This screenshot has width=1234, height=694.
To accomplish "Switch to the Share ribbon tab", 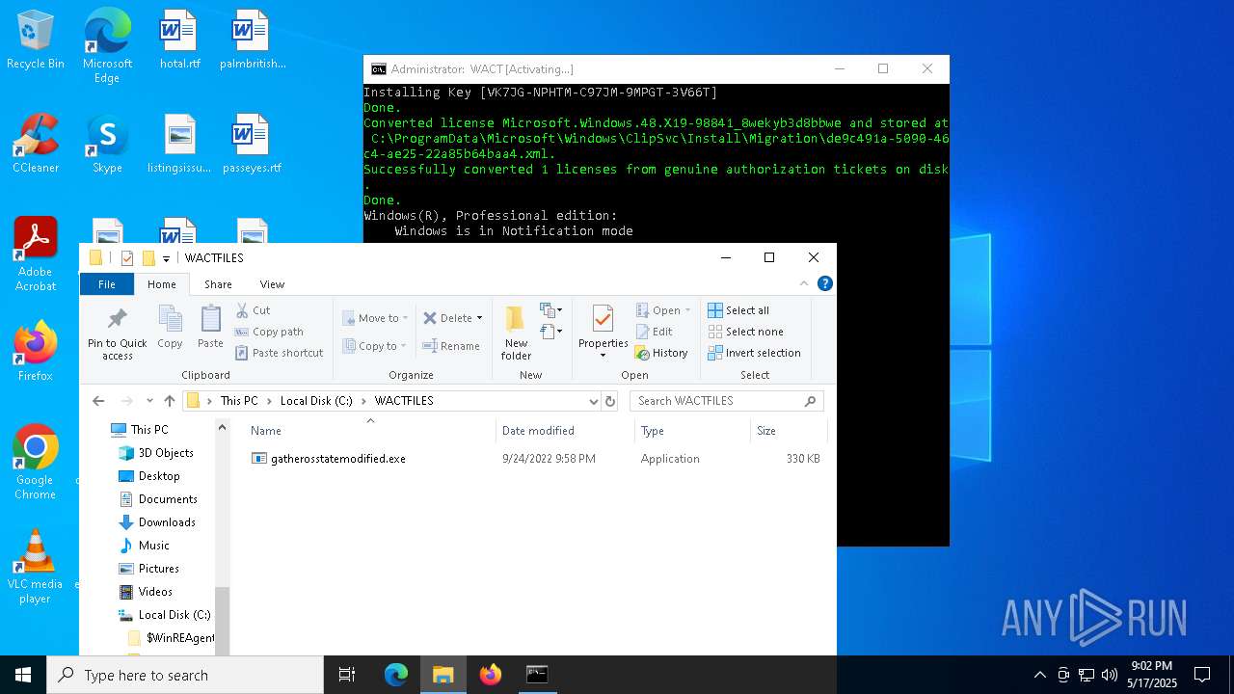I will coord(218,284).
